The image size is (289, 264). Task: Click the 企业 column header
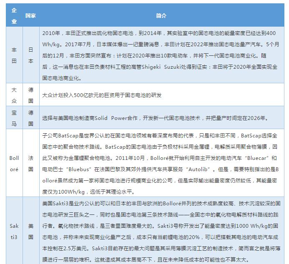[x=14, y=15]
